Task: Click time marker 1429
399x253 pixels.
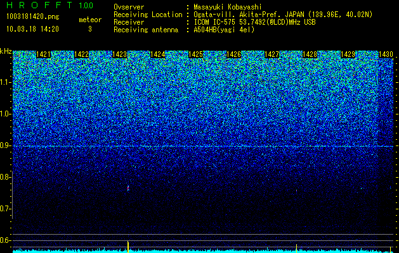Action: click(348, 54)
